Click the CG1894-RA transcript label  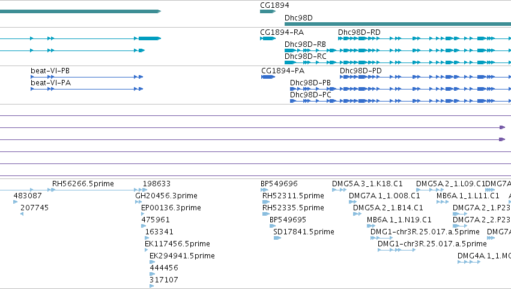coord(282,32)
